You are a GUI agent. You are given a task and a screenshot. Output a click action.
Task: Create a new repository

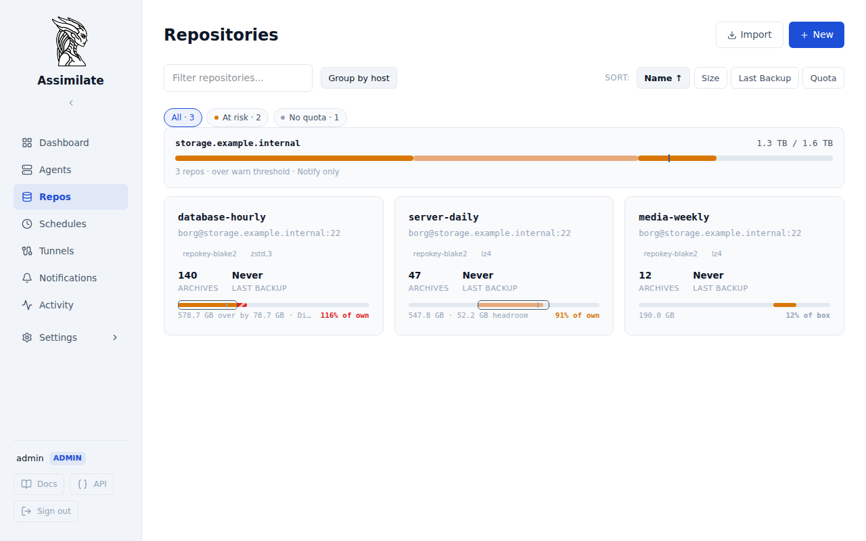tap(816, 34)
